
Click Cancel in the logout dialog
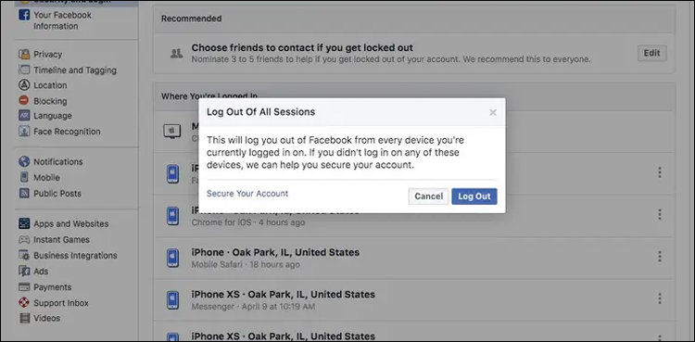pyautogui.click(x=429, y=196)
